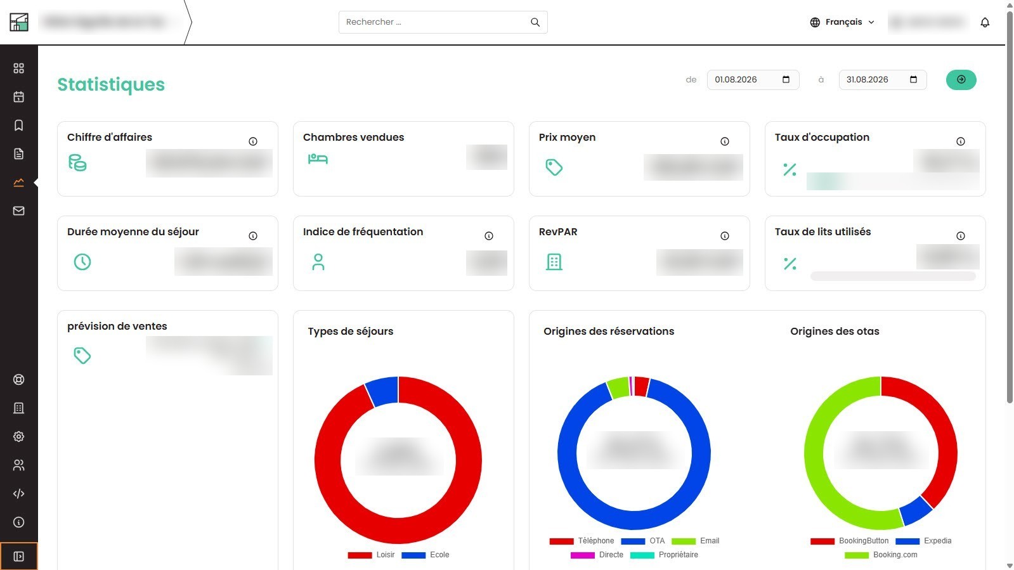Screen dimensions: 1014x570
Task: Show info for Durée moyenne du séjour
Action: coord(253,236)
